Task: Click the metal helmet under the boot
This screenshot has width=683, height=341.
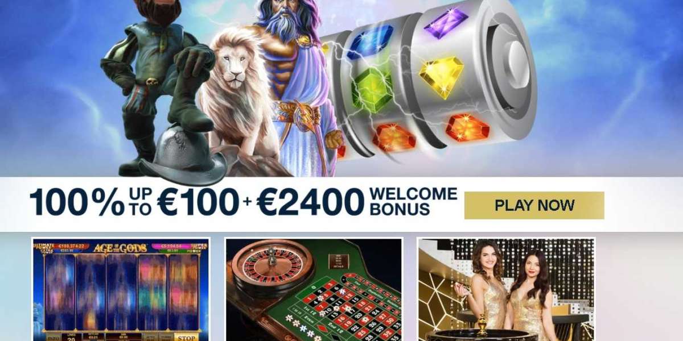Action: (183, 156)
